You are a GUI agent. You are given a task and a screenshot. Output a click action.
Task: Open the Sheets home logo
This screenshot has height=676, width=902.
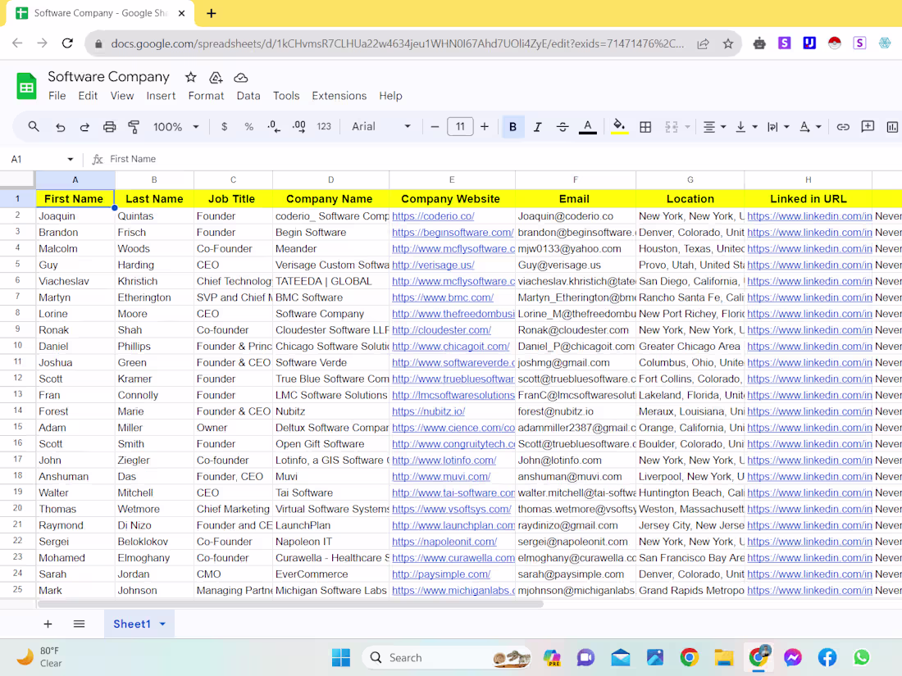pos(26,86)
